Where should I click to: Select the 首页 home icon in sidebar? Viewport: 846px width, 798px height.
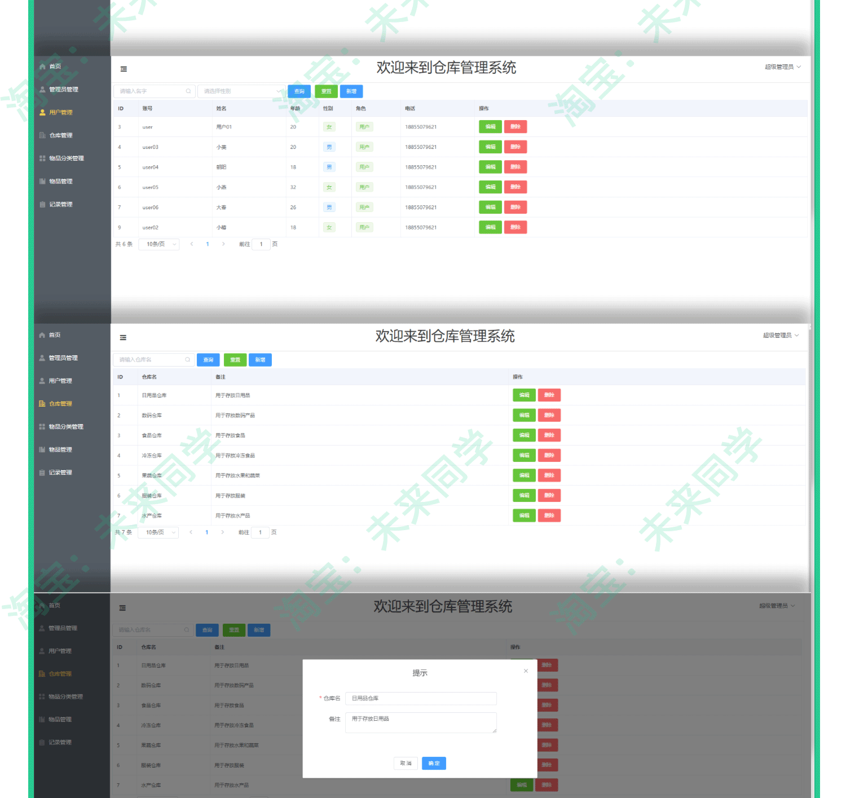(42, 66)
